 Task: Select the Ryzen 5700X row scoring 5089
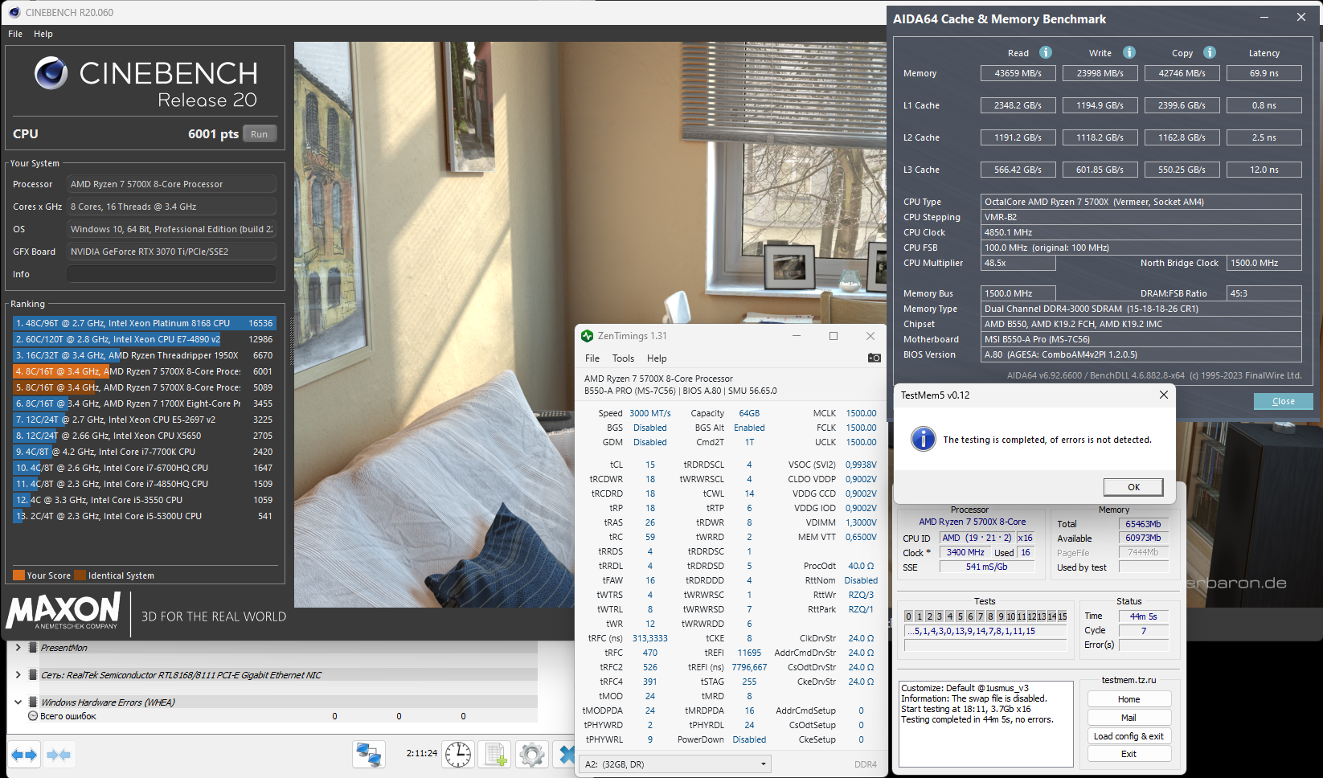(x=145, y=387)
